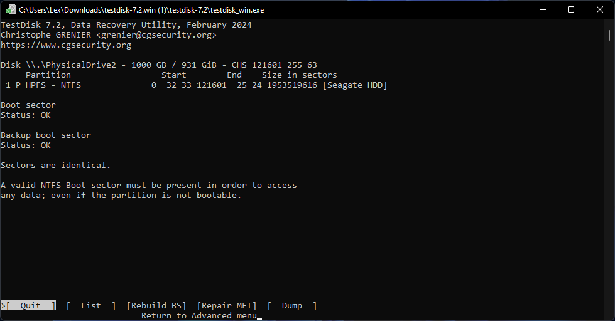The height and width of the screenshot is (321, 615).
Task: Click the TestDisk 7.2 version header line
Action: coord(126,25)
